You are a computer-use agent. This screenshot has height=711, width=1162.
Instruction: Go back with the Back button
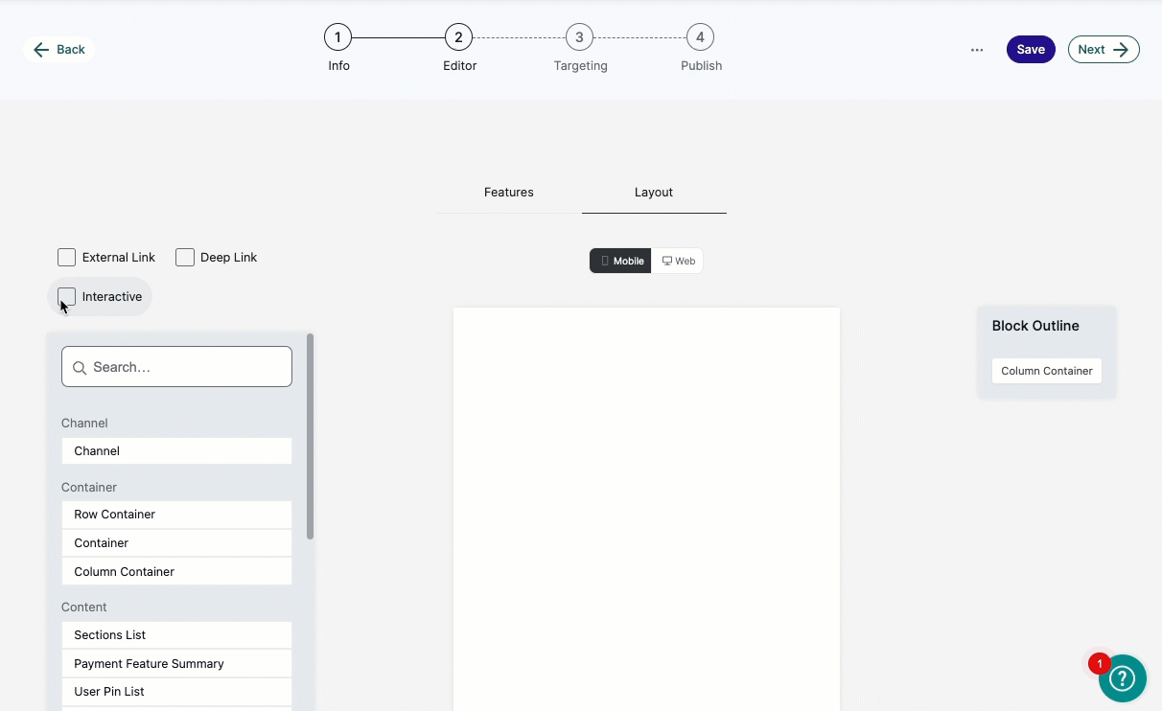point(58,50)
